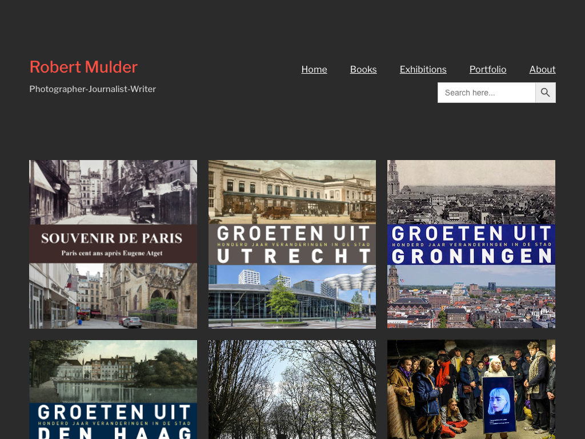Open the Books menu link
Viewport: 585px width, 439px height.
(x=363, y=69)
